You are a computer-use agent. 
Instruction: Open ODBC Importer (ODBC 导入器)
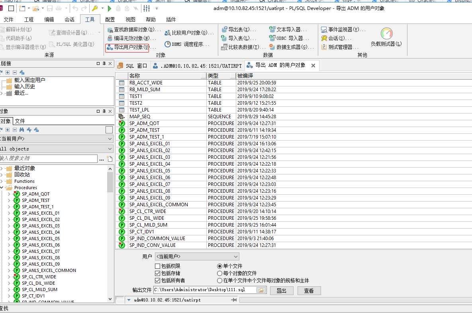click(289, 38)
